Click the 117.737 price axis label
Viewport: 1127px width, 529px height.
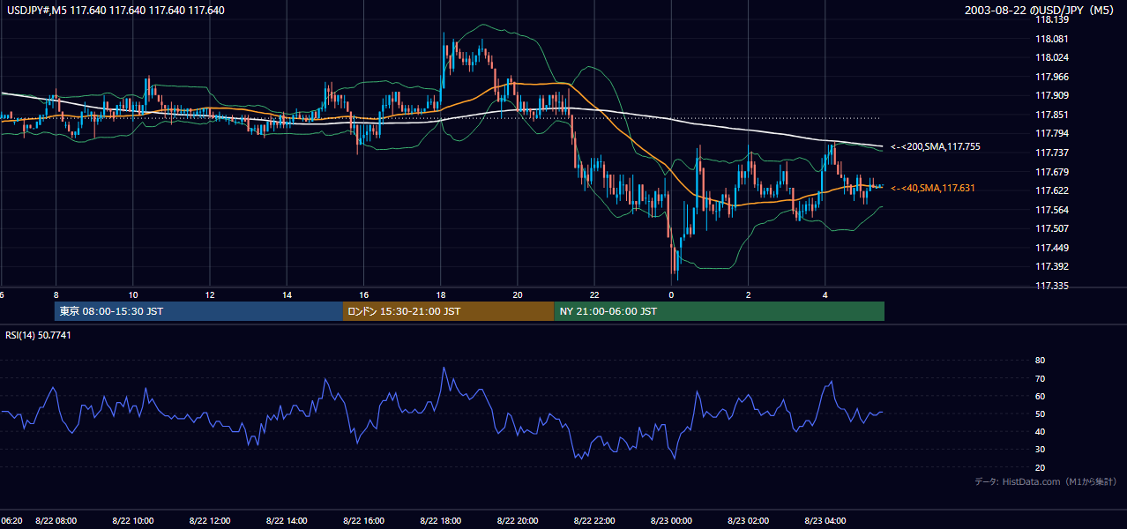coord(1053,153)
